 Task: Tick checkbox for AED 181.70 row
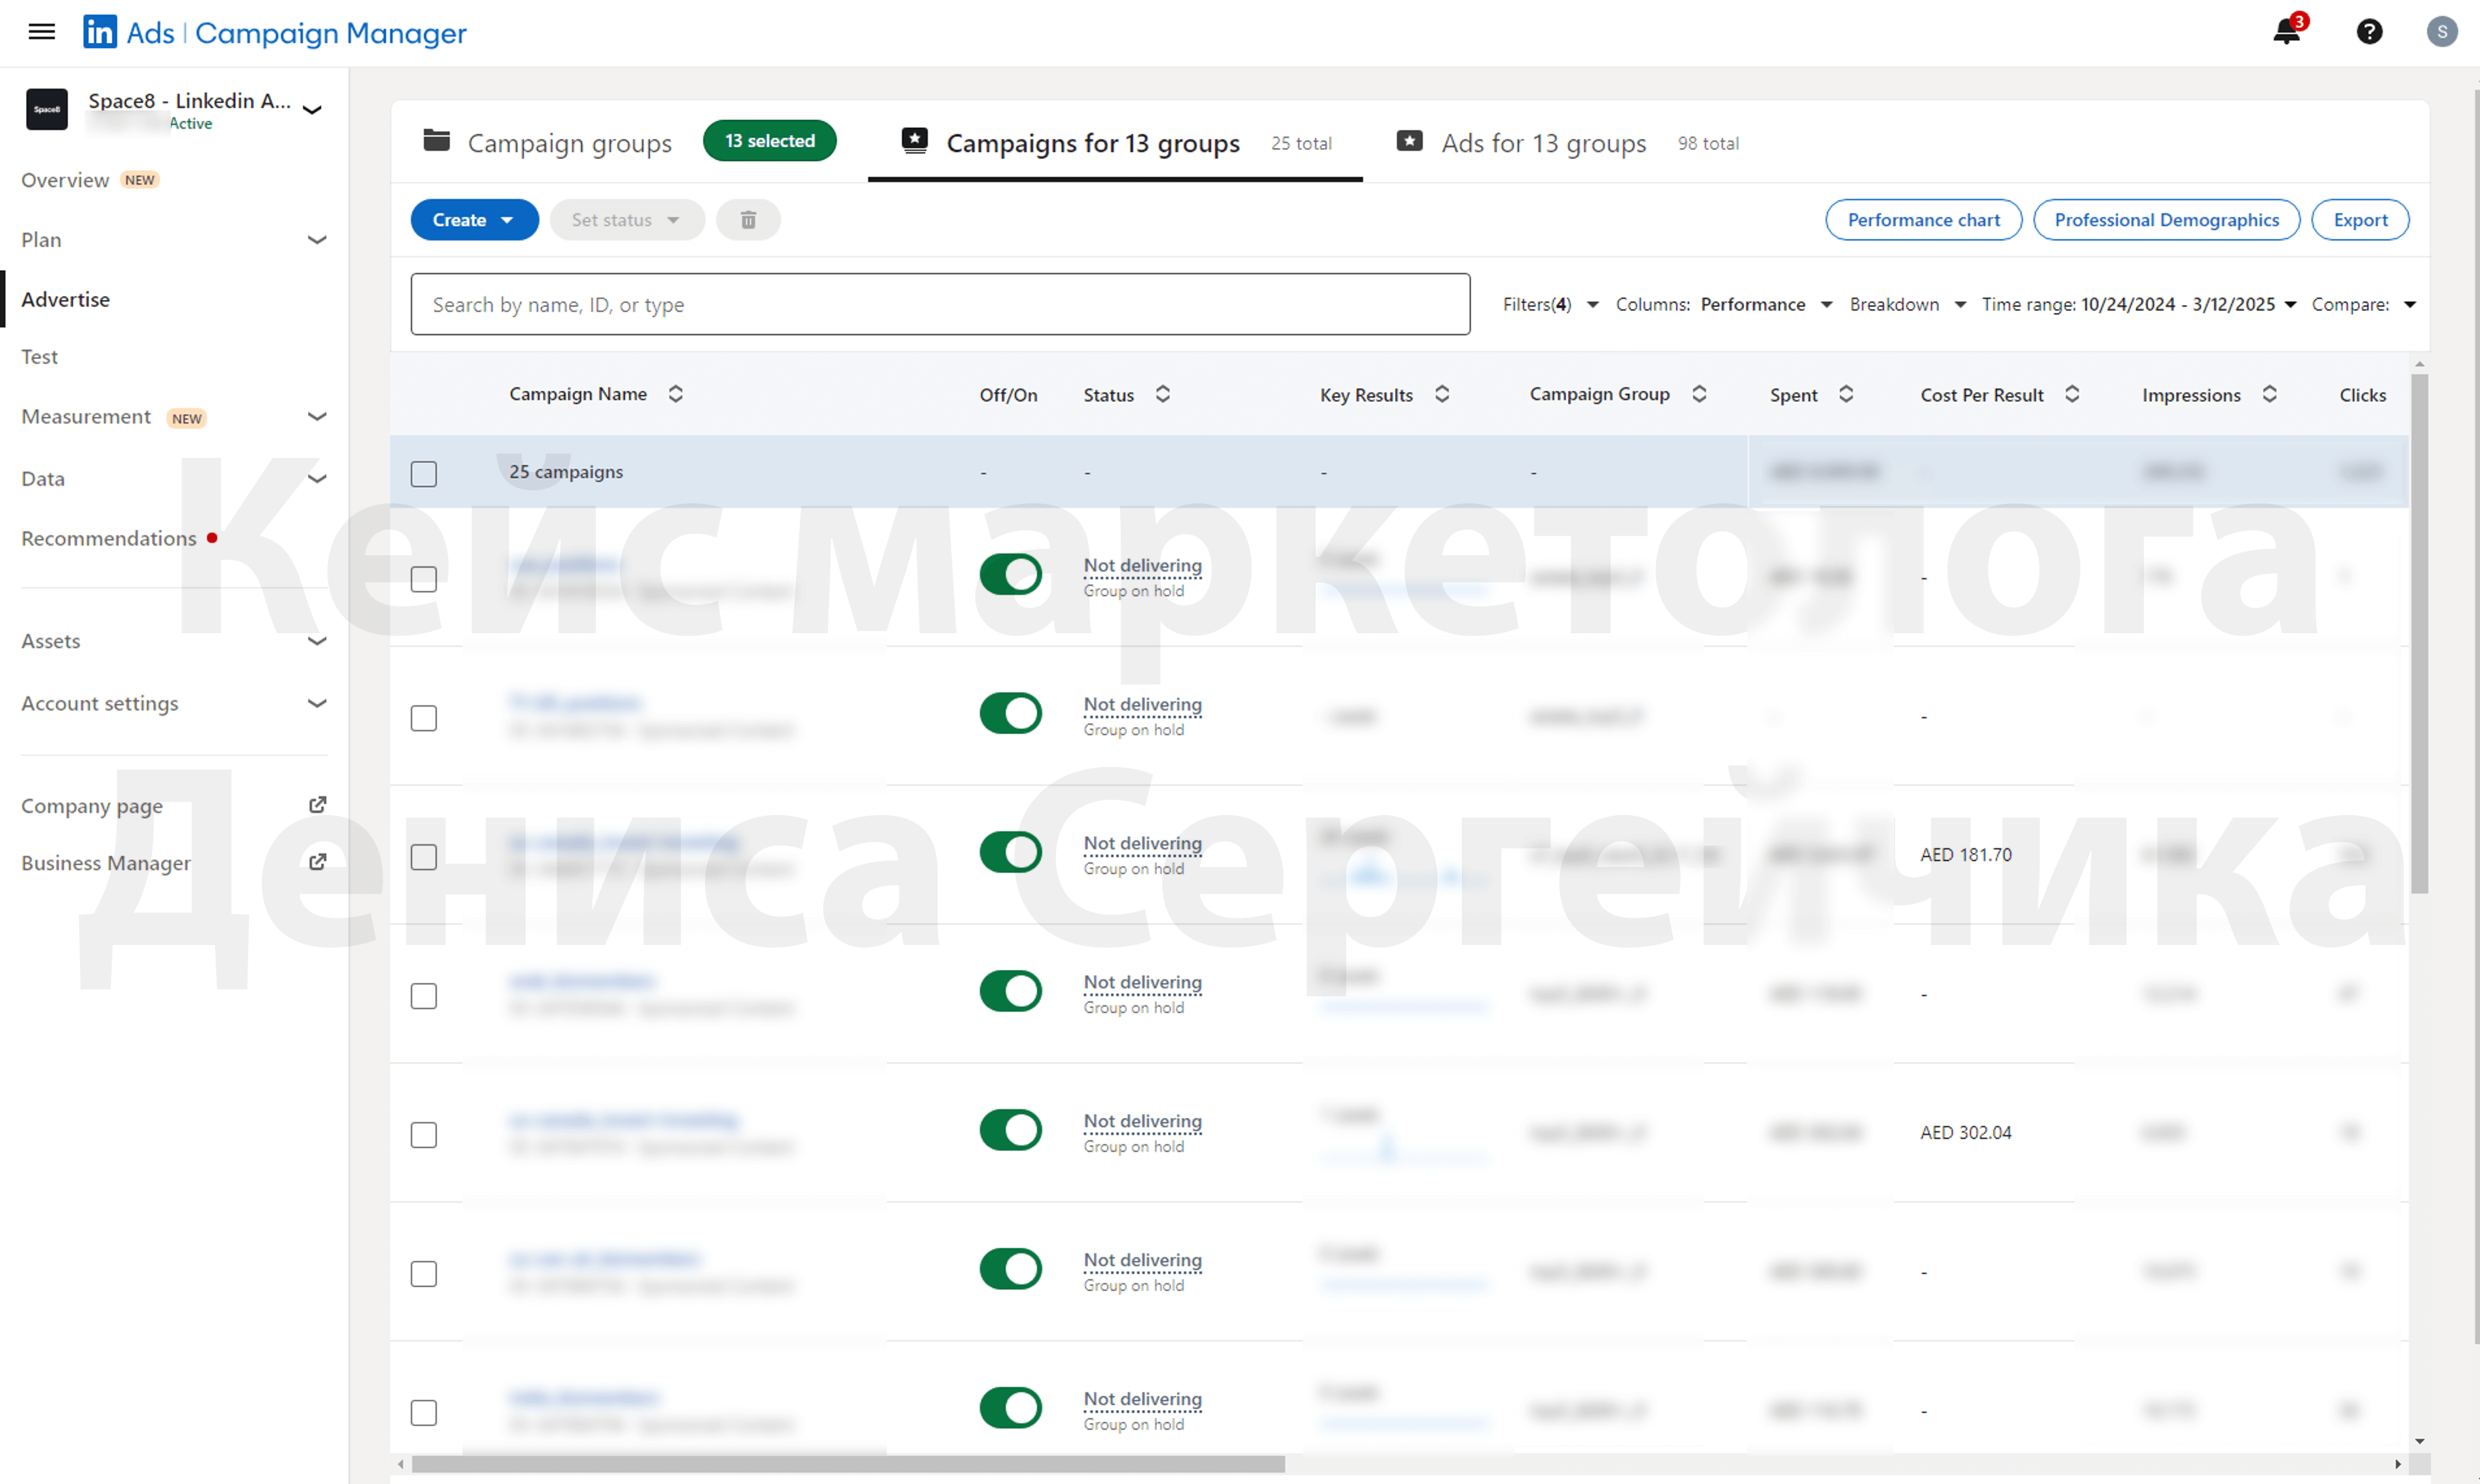pyautogui.click(x=423, y=857)
